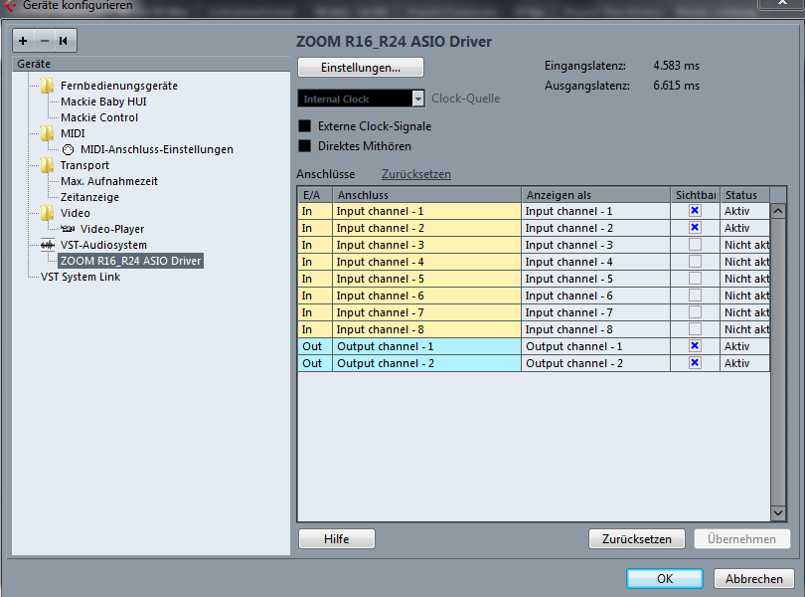Click the Sichtbar column header

click(696, 195)
